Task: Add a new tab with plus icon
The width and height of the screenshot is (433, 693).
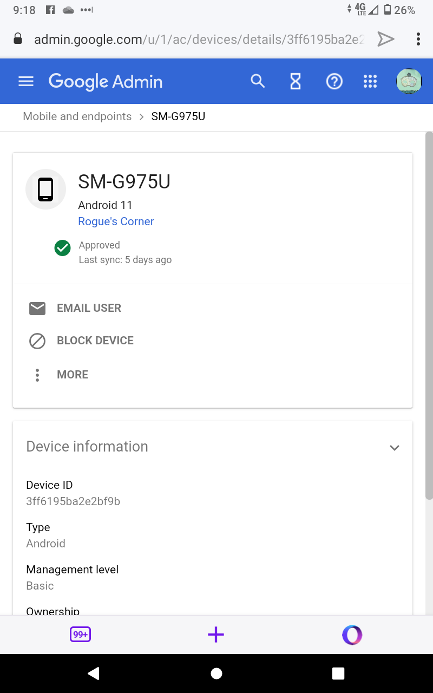Action: pos(216,635)
